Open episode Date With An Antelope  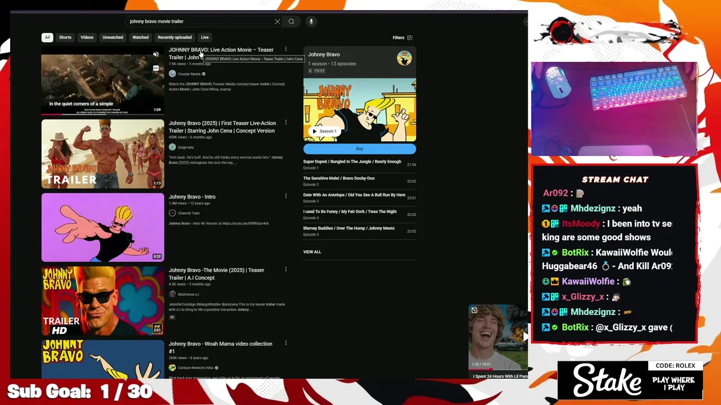tap(359, 197)
